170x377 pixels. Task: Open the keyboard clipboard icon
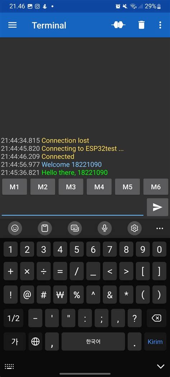(45, 228)
